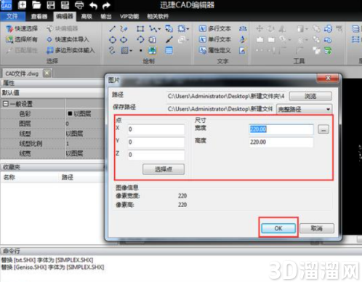This screenshot has height=282, width=362.
Task: Save the drawing with the first floppy icon
Action: [x=51, y=4]
